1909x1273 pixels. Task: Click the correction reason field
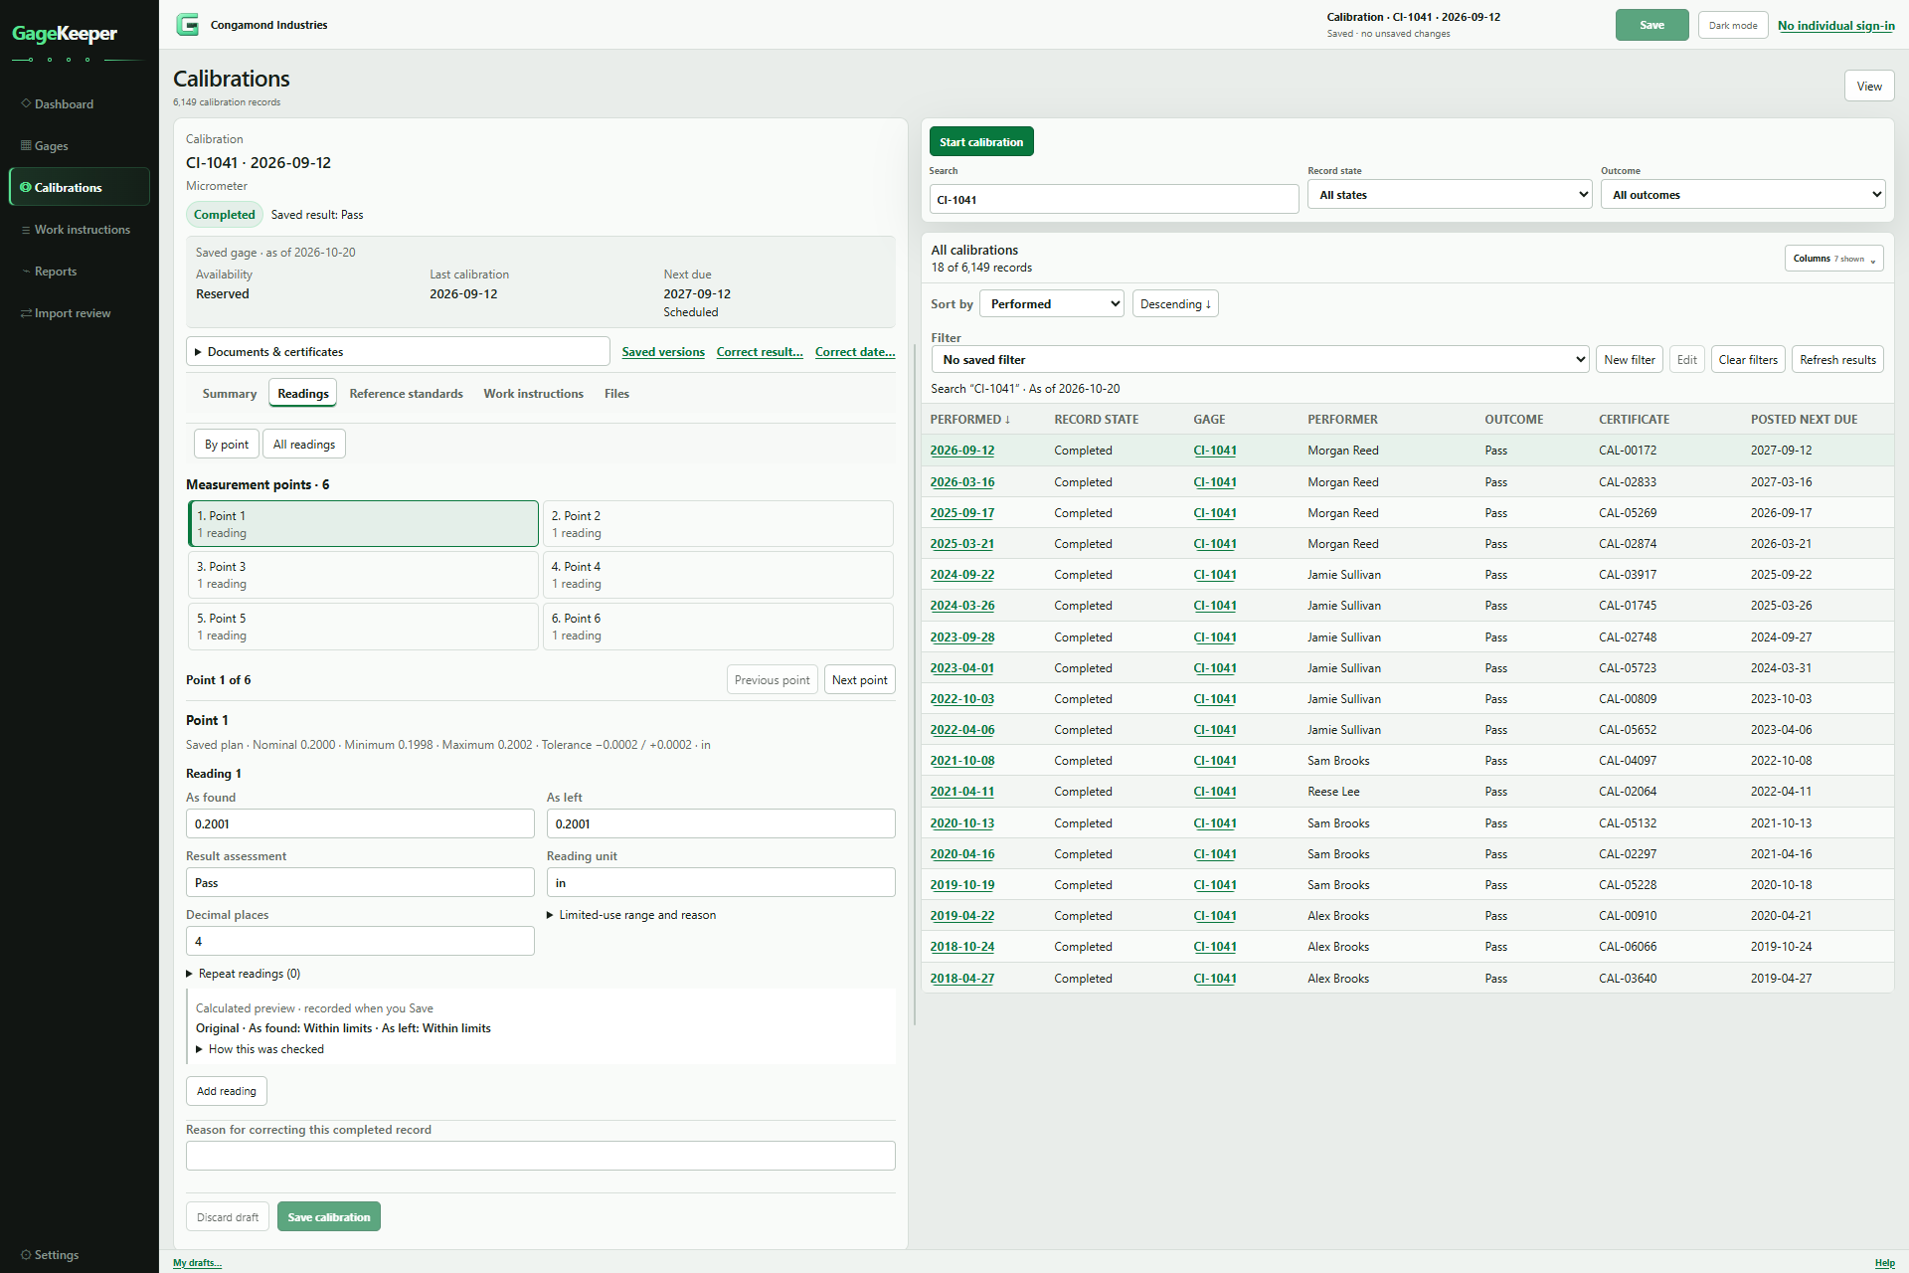pyautogui.click(x=541, y=1156)
